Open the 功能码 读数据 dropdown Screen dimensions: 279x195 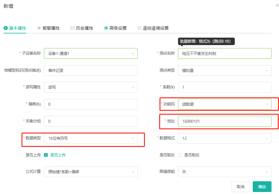(224, 104)
